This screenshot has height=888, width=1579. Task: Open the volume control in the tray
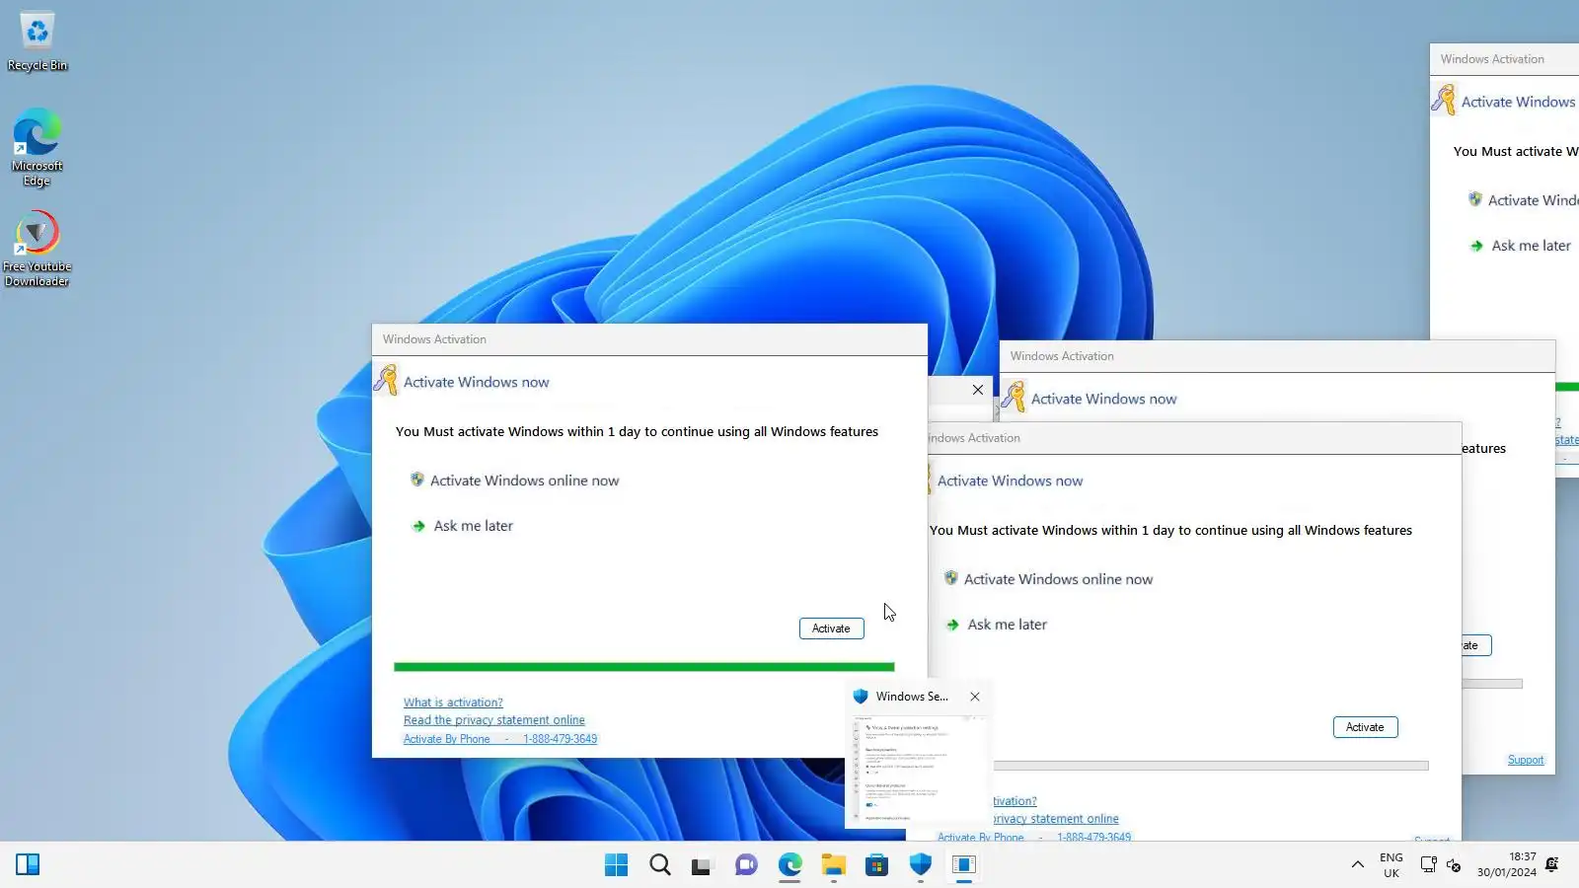tap(1454, 865)
